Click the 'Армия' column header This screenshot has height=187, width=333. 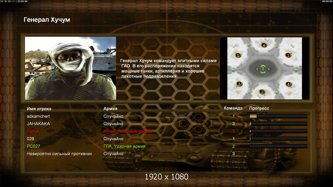[x=111, y=109]
